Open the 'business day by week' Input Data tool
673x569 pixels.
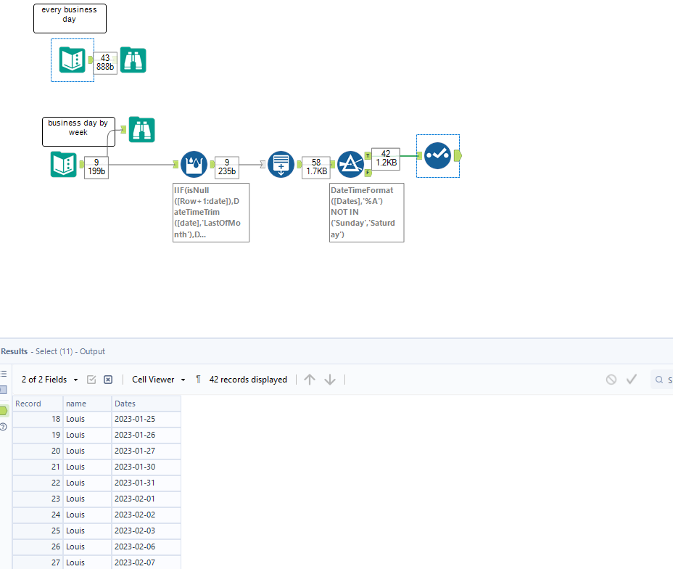[x=63, y=165]
